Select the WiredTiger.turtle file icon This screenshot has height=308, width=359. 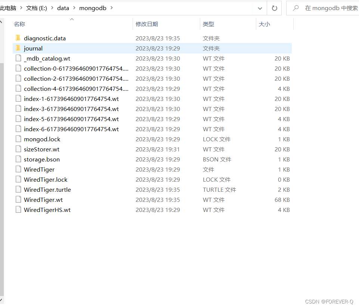(x=18, y=190)
